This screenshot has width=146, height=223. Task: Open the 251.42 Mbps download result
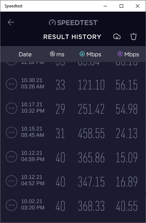pyautogui.click(x=91, y=109)
